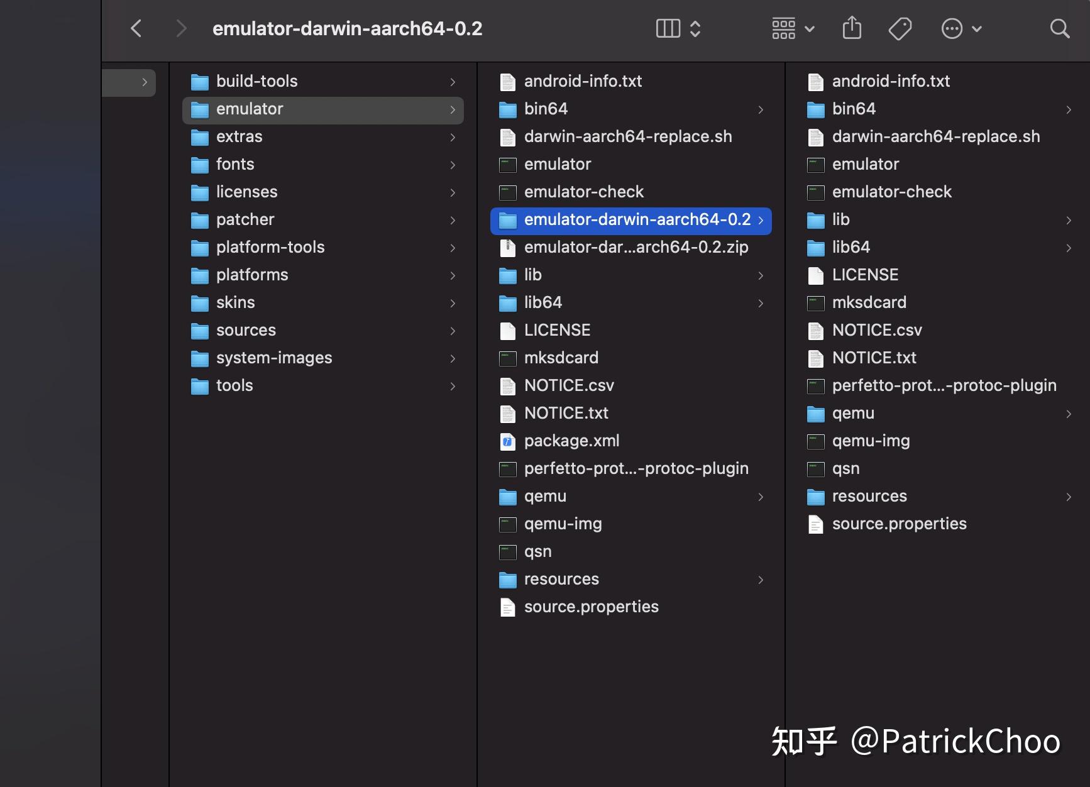Open the system-images folder
This screenshot has height=787, width=1090.
273,358
